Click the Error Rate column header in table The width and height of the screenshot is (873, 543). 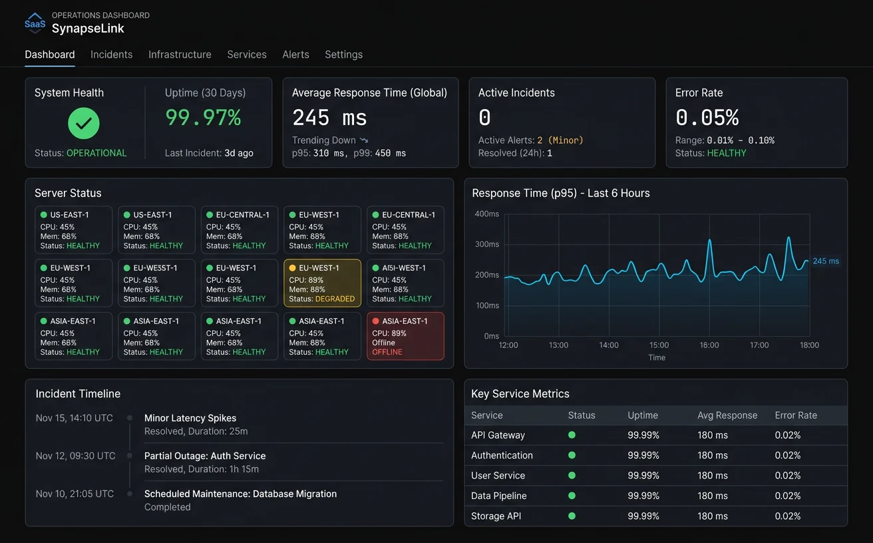(x=796, y=415)
